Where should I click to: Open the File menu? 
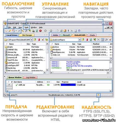point(9,27)
